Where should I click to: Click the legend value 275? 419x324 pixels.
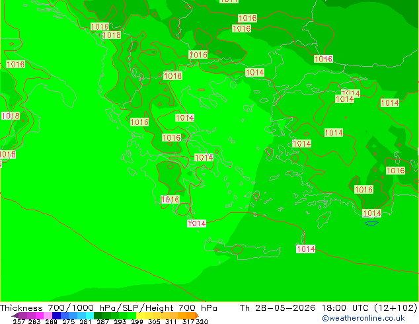(69, 321)
